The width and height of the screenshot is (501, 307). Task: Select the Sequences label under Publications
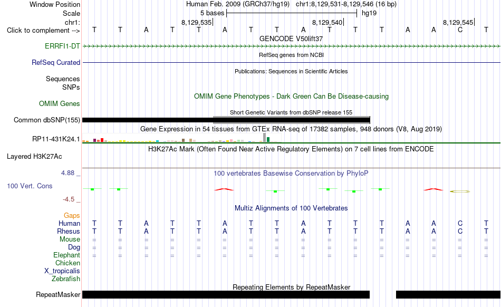pos(63,79)
